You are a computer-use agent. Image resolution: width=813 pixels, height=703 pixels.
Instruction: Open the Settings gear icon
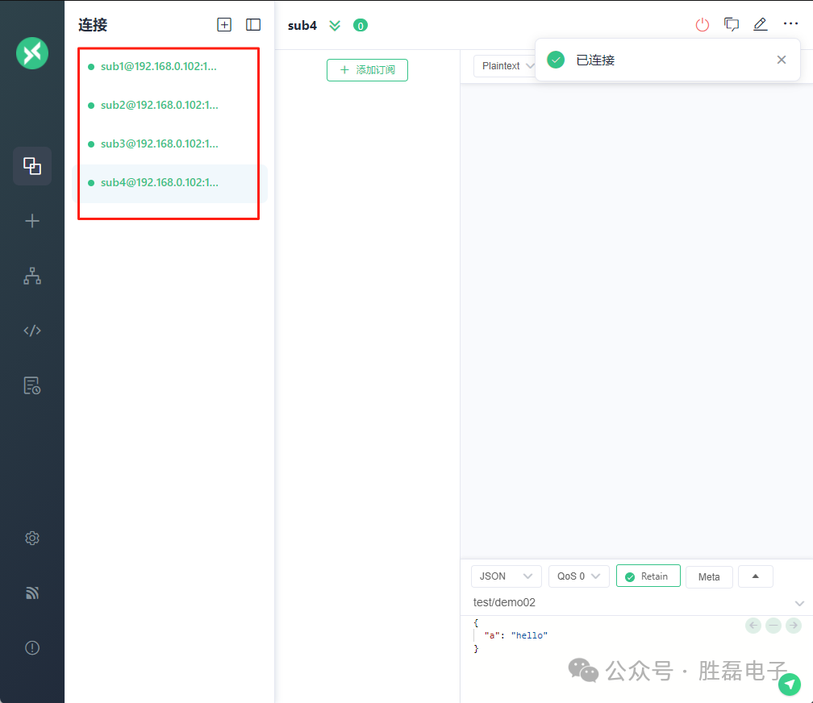click(x=32, y=539)
